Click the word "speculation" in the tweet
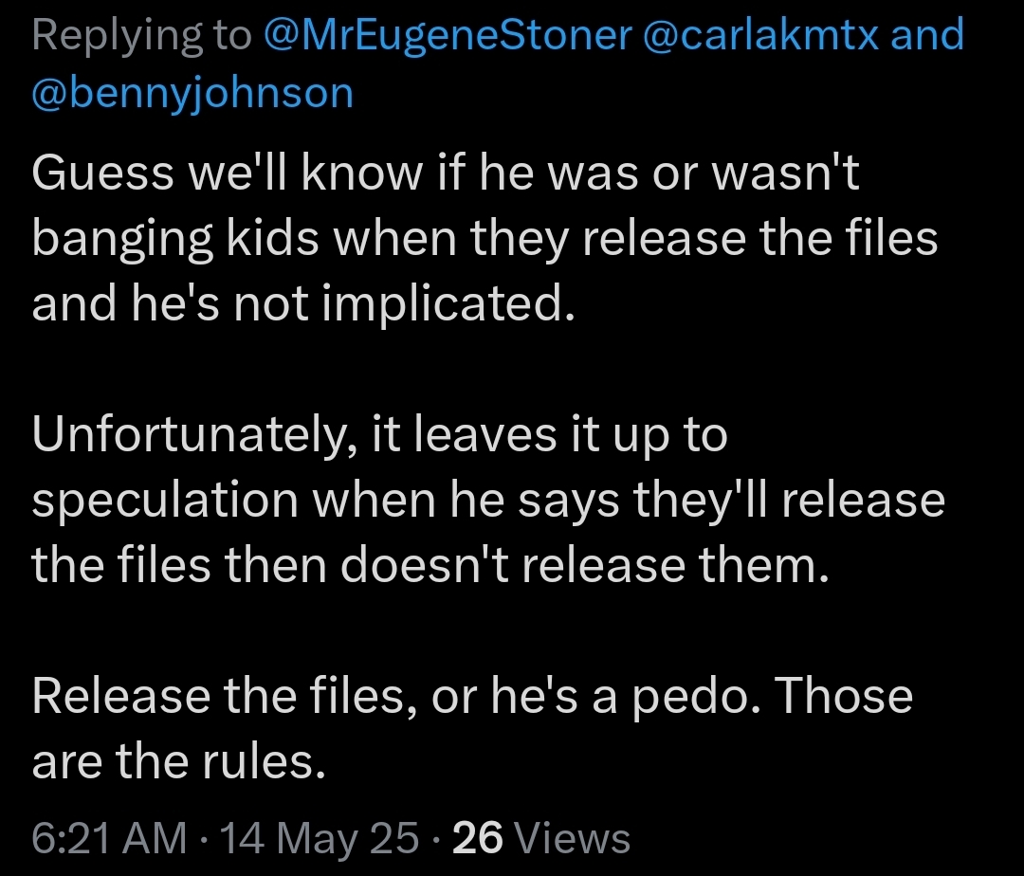The image size is (1024, 876). [165, 502]
